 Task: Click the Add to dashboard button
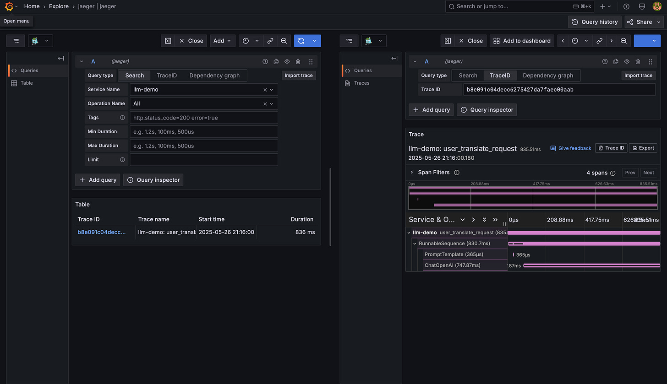[x=522, y=41]
